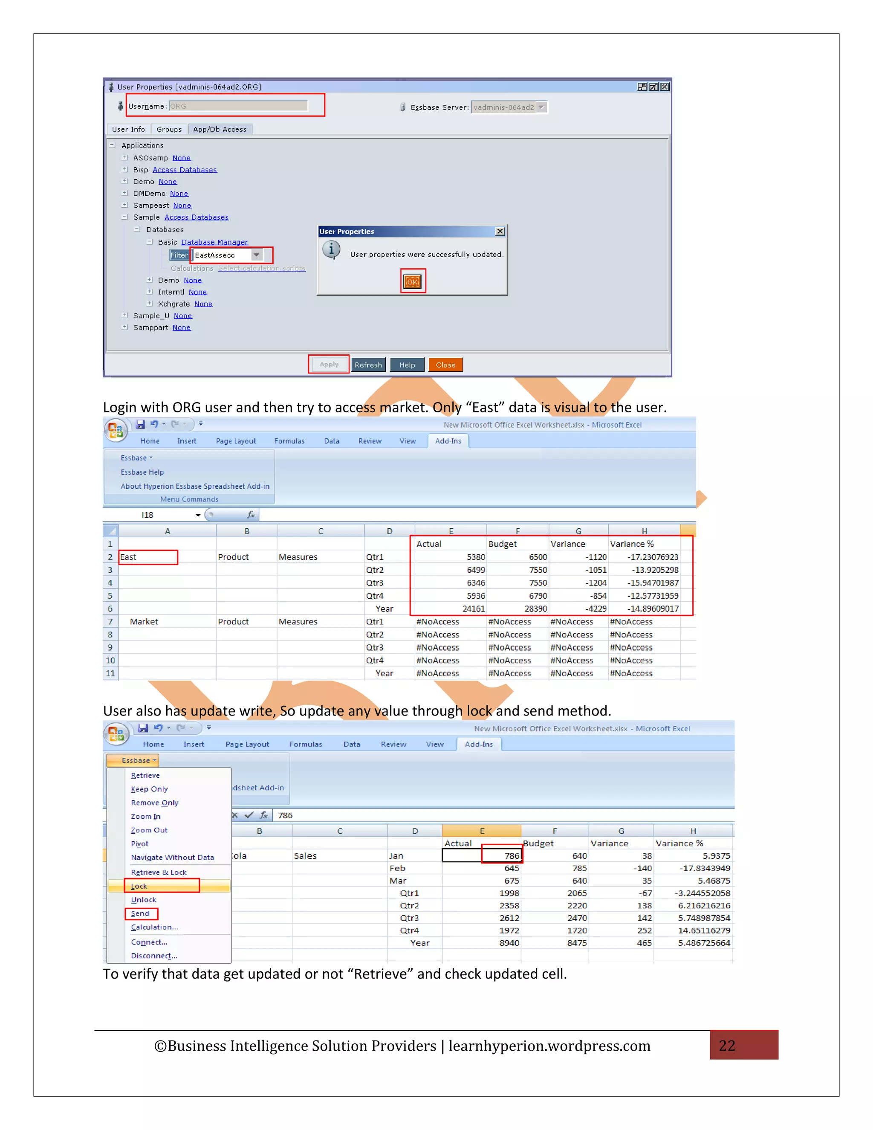The image size is (873, 1130).
Task: Collapse the Basic database node
Action: (150, 242)
